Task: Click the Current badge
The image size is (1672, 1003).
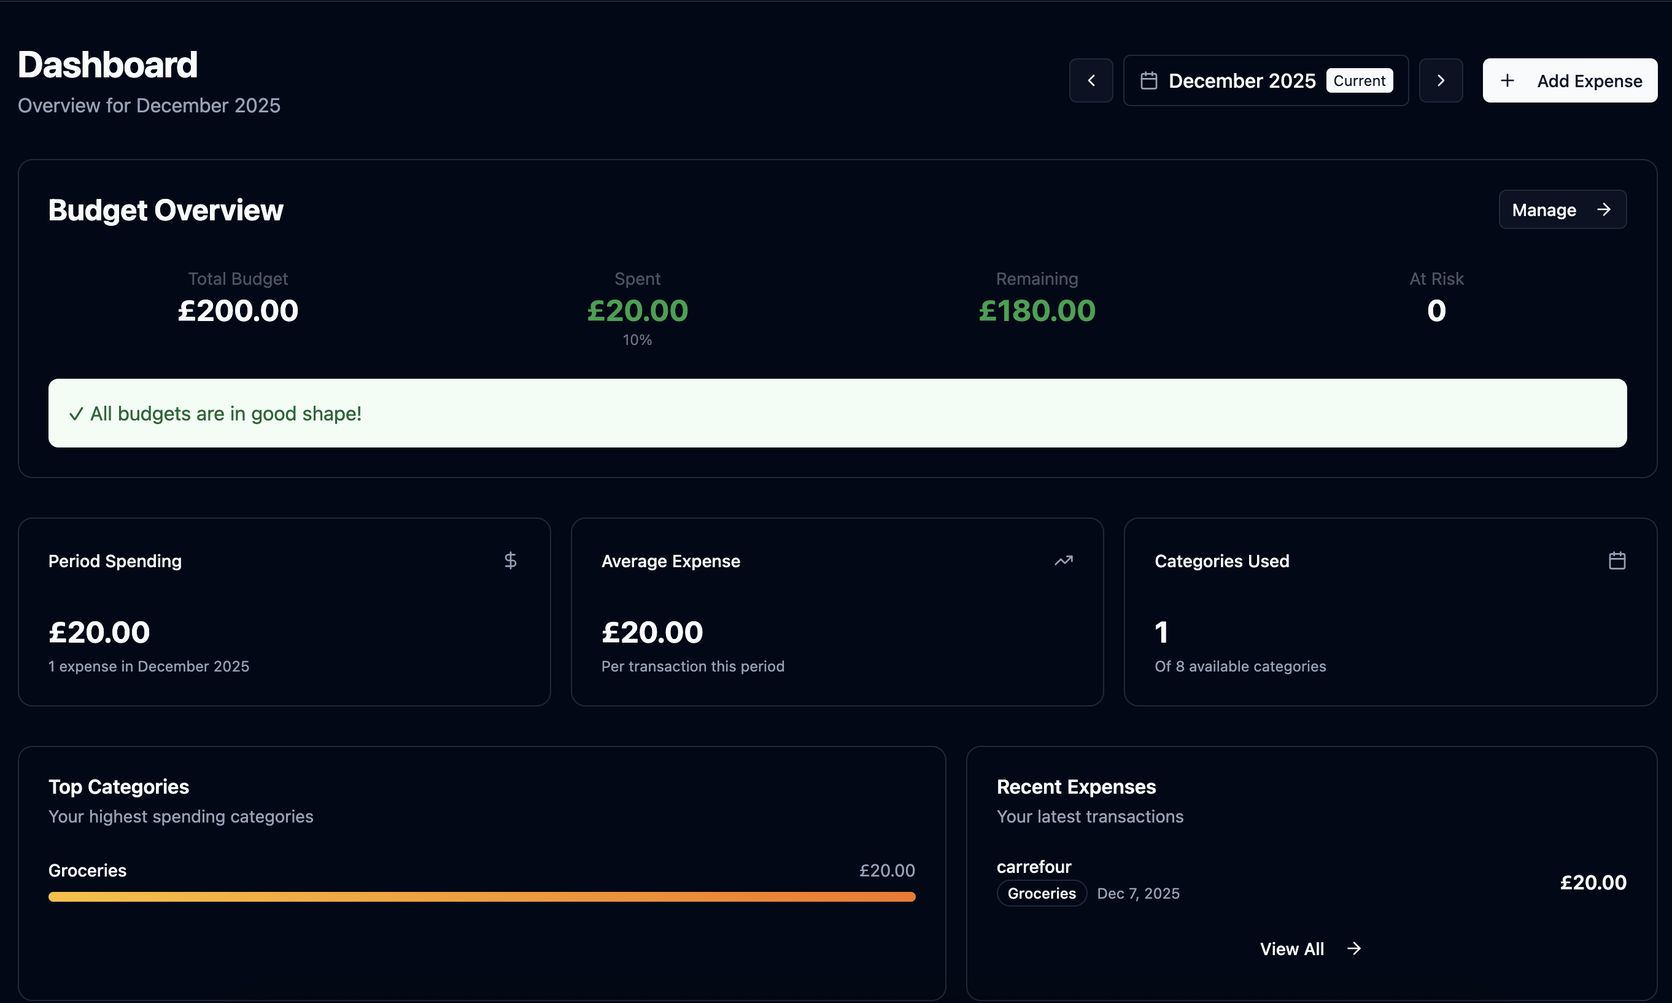Action: 1359,80
